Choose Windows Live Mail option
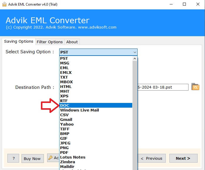 [96, 110]
